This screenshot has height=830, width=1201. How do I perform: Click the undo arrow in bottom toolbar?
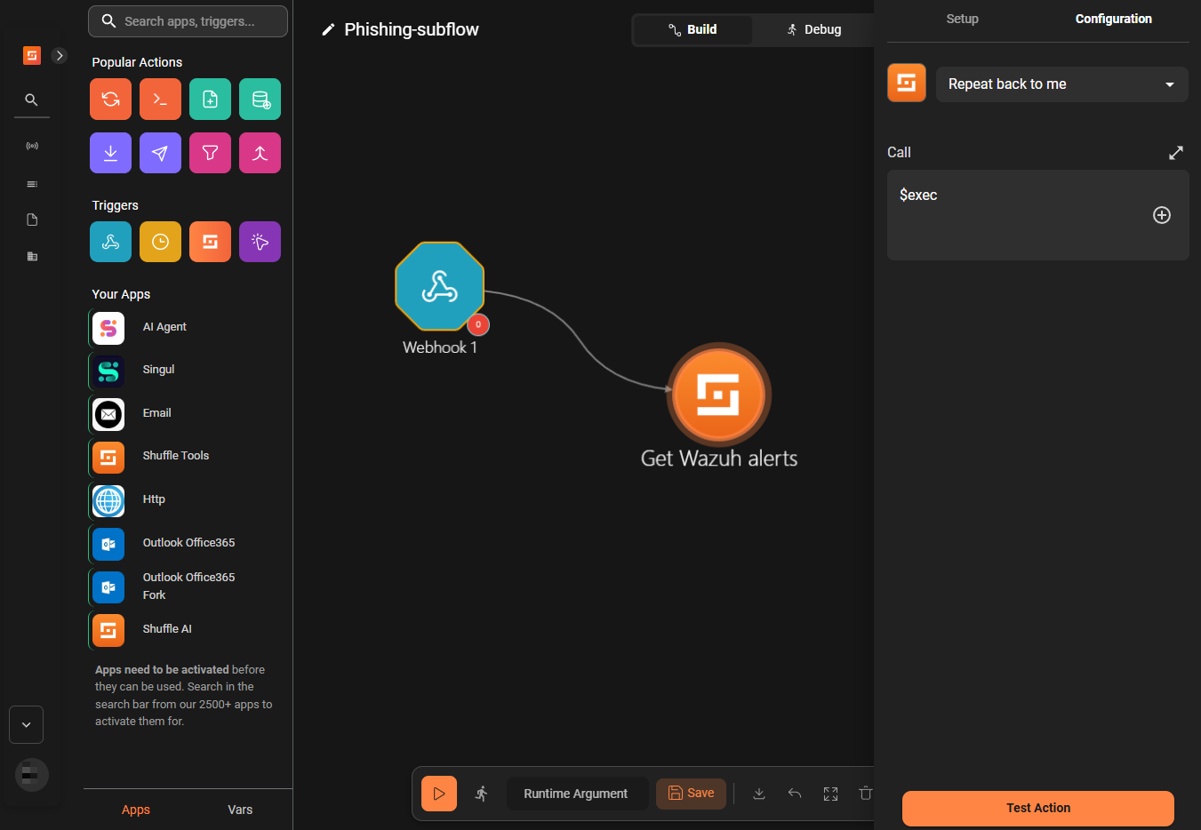coord(794,793)
